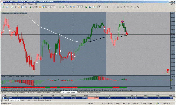Click the New Order button

(33, 7)
